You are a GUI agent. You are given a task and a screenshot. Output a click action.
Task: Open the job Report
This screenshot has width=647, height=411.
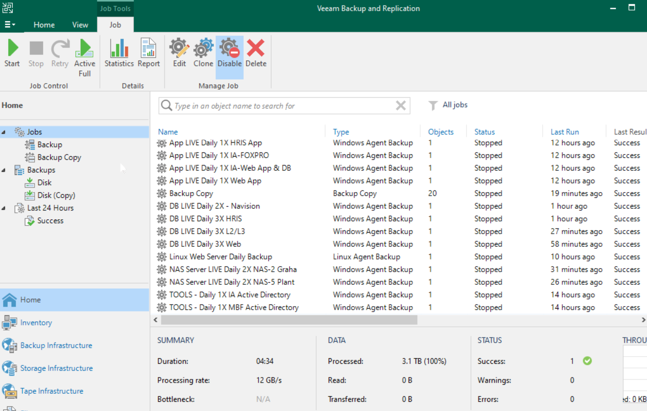149,54
